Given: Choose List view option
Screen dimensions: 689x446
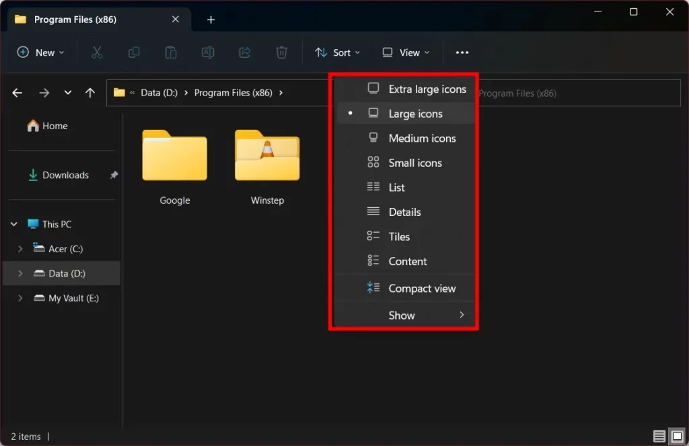Looking at the screenshot, I should [406, 187].
